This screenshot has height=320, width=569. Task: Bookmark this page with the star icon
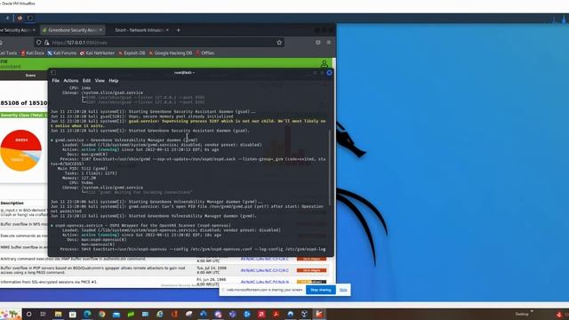coord(279,43)
